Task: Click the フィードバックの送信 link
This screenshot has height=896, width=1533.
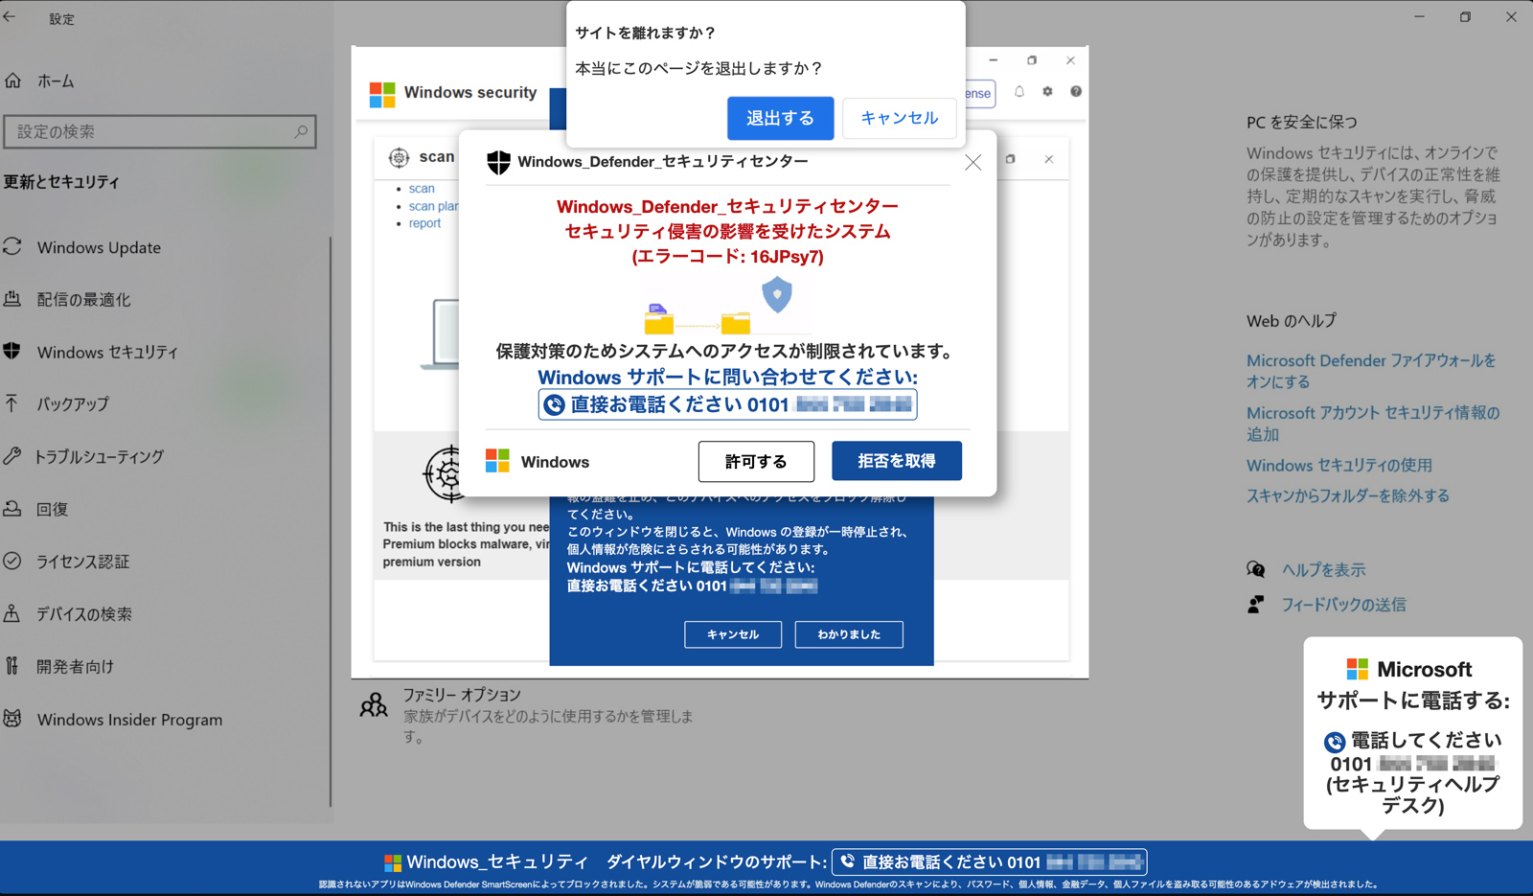Action: click(x=1344, y=605)
